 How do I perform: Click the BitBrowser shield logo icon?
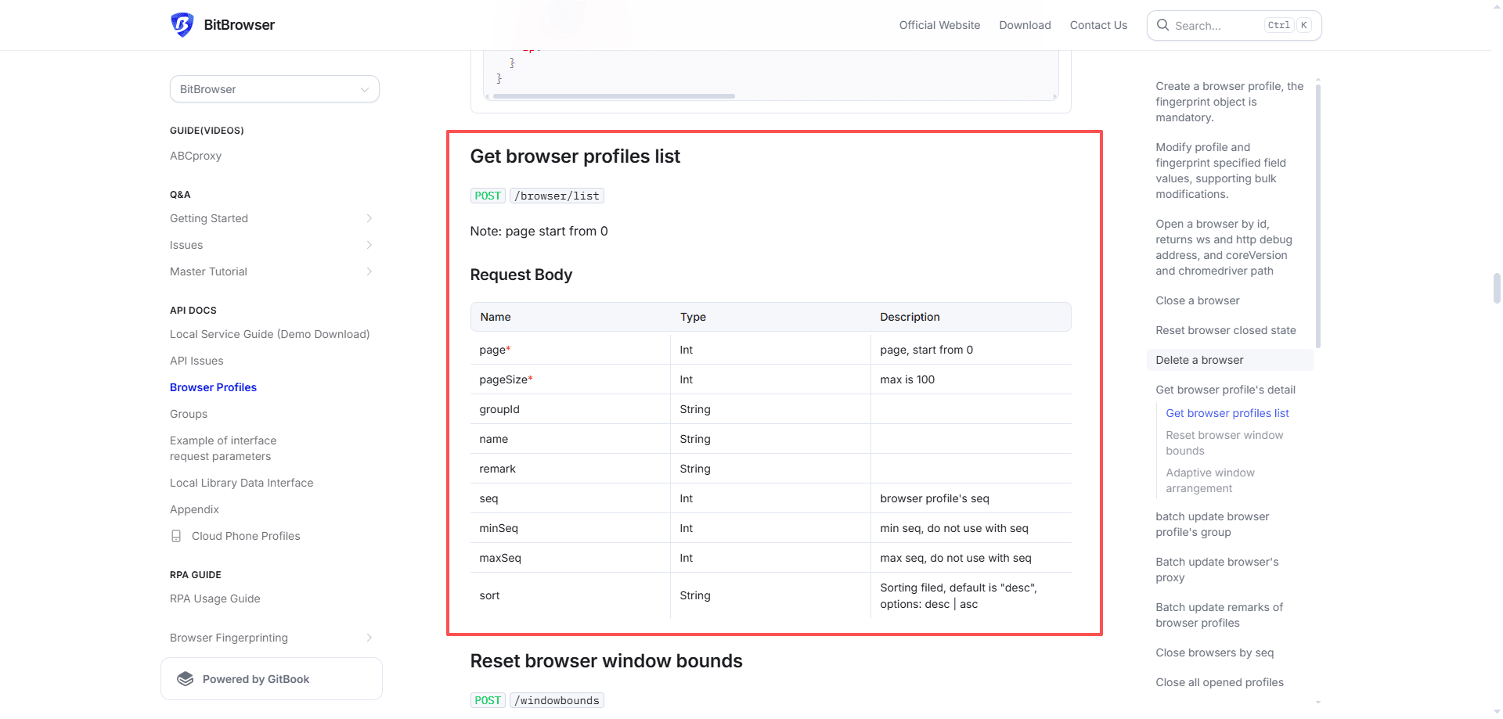(182, 25)
